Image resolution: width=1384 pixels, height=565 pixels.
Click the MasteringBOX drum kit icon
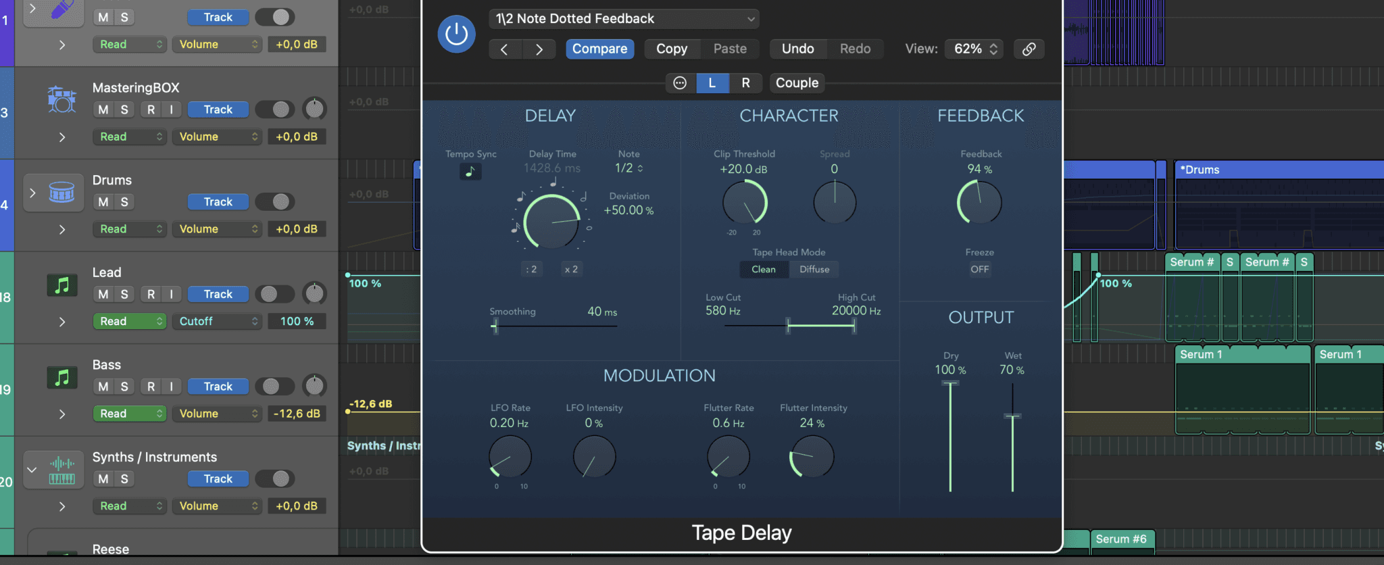click(61, 100)
